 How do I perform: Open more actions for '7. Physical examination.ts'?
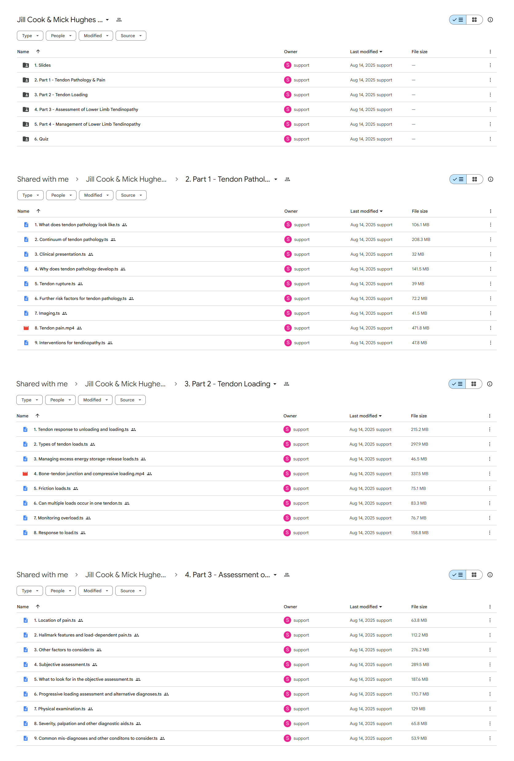point(490,709)
